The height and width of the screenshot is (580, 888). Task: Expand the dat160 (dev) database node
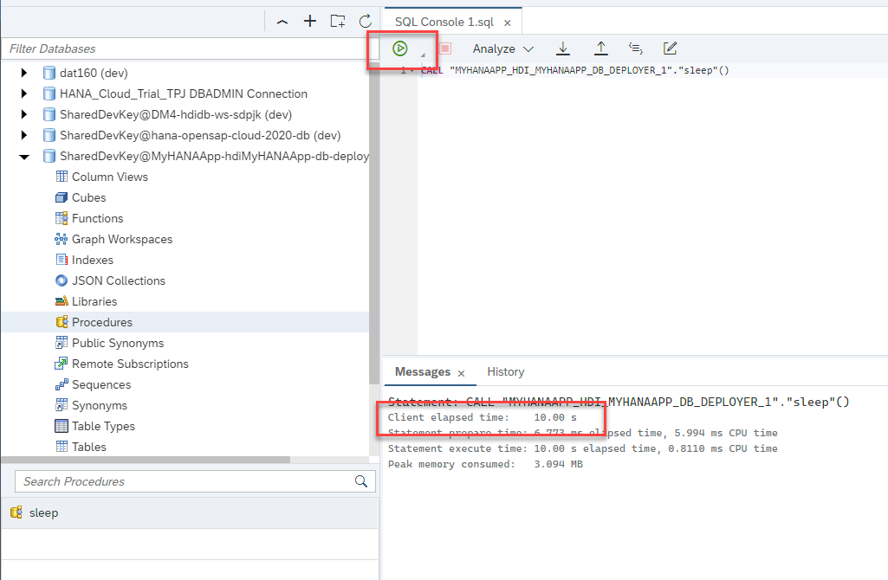23,73
